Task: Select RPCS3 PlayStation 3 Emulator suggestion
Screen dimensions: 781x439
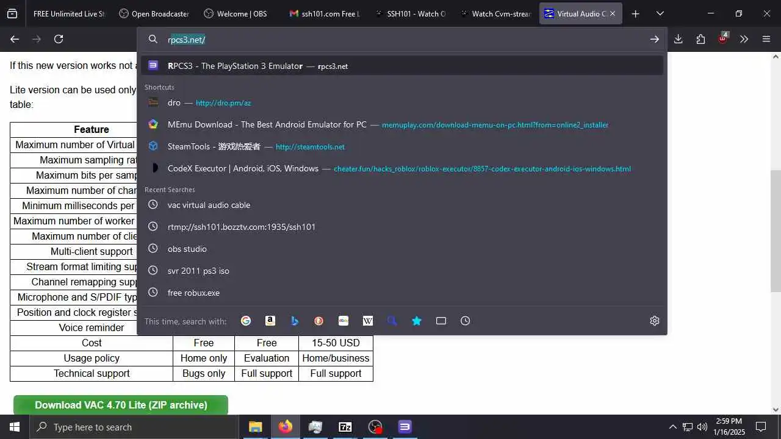Action: click(x=402, y=66)
